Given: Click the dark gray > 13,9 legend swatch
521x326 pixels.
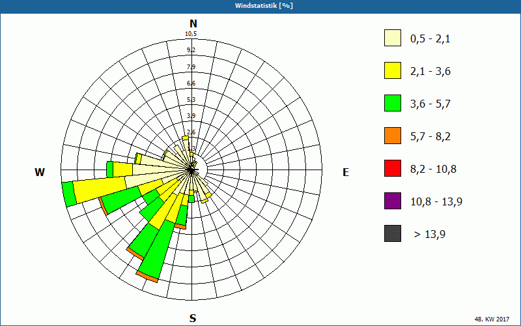Looking at the screenshot, I should coord(393,233).
